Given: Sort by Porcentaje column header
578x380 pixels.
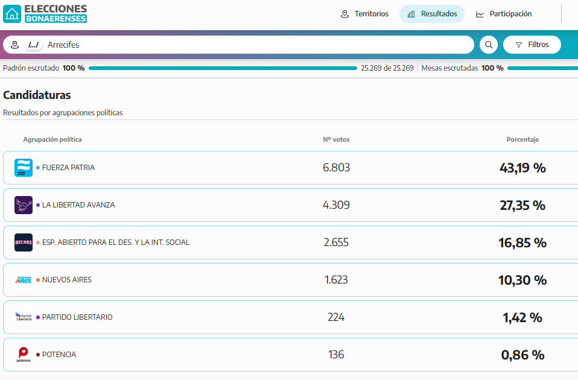Looking at the screenshot, I should point(522,139).
